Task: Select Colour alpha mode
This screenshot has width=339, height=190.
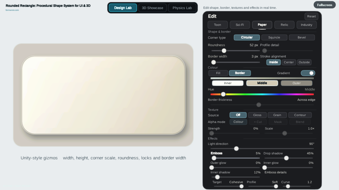Action: pyautogui.click(x=238, y=122)
